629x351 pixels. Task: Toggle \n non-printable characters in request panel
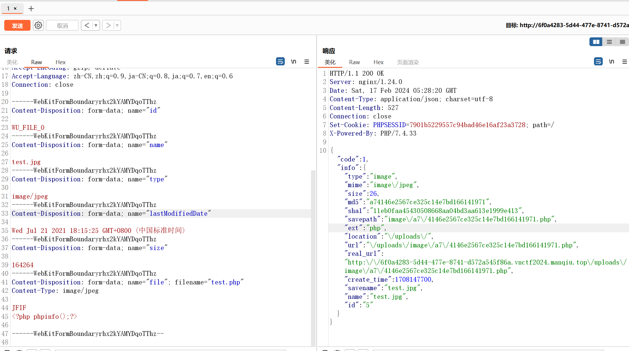tap(294, 61)
